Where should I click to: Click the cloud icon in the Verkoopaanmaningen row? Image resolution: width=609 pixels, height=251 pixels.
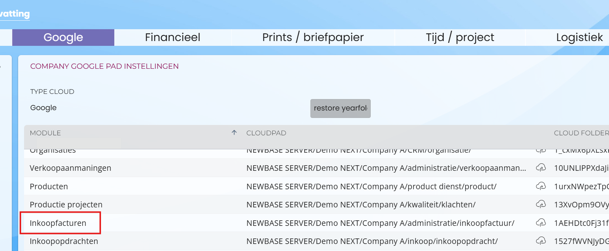(541, 168)
